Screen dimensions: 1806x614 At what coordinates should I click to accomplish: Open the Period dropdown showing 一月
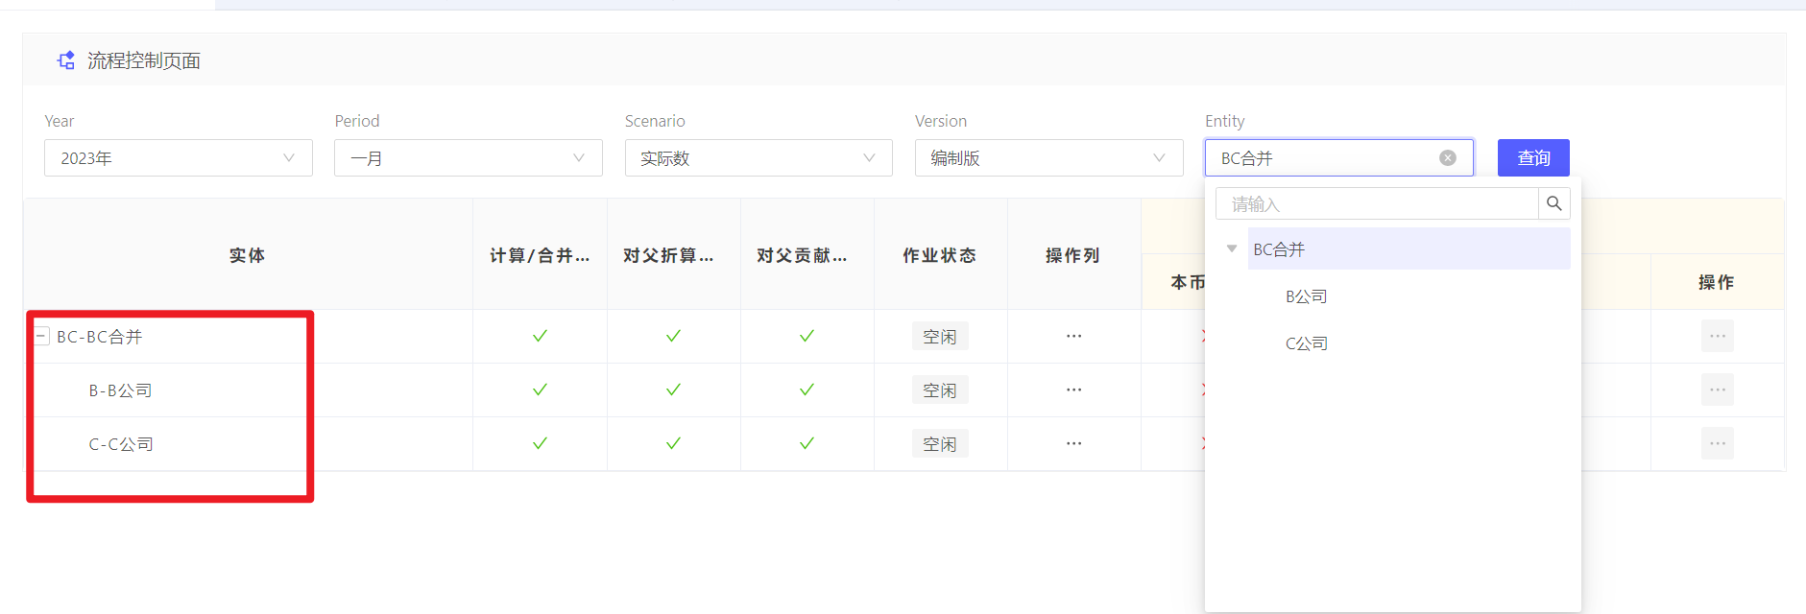coord(469,158)
